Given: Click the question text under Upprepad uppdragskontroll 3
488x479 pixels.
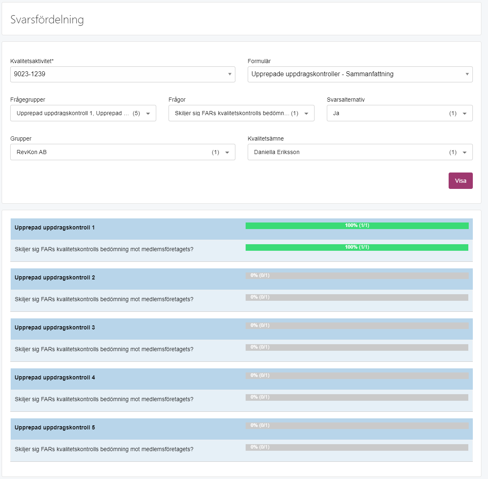Looking at the screenshot, I should coord(104,349).
